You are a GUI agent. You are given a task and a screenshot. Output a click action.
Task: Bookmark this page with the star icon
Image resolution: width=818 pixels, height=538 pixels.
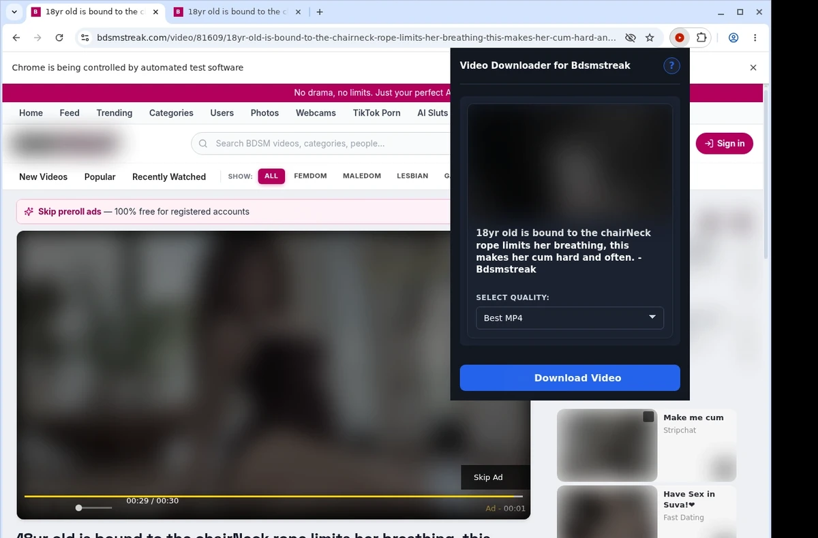point(650,38)
